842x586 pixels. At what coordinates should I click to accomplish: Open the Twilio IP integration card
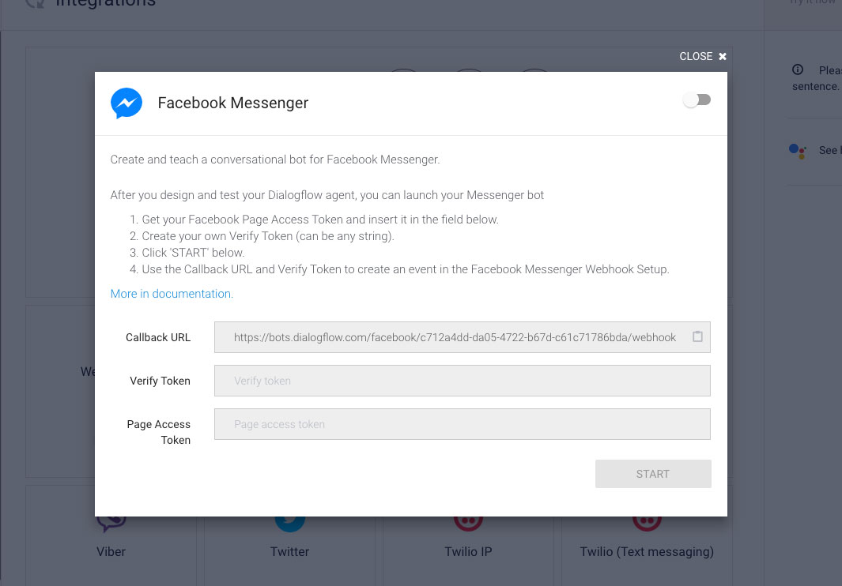(x=468, y=536)
